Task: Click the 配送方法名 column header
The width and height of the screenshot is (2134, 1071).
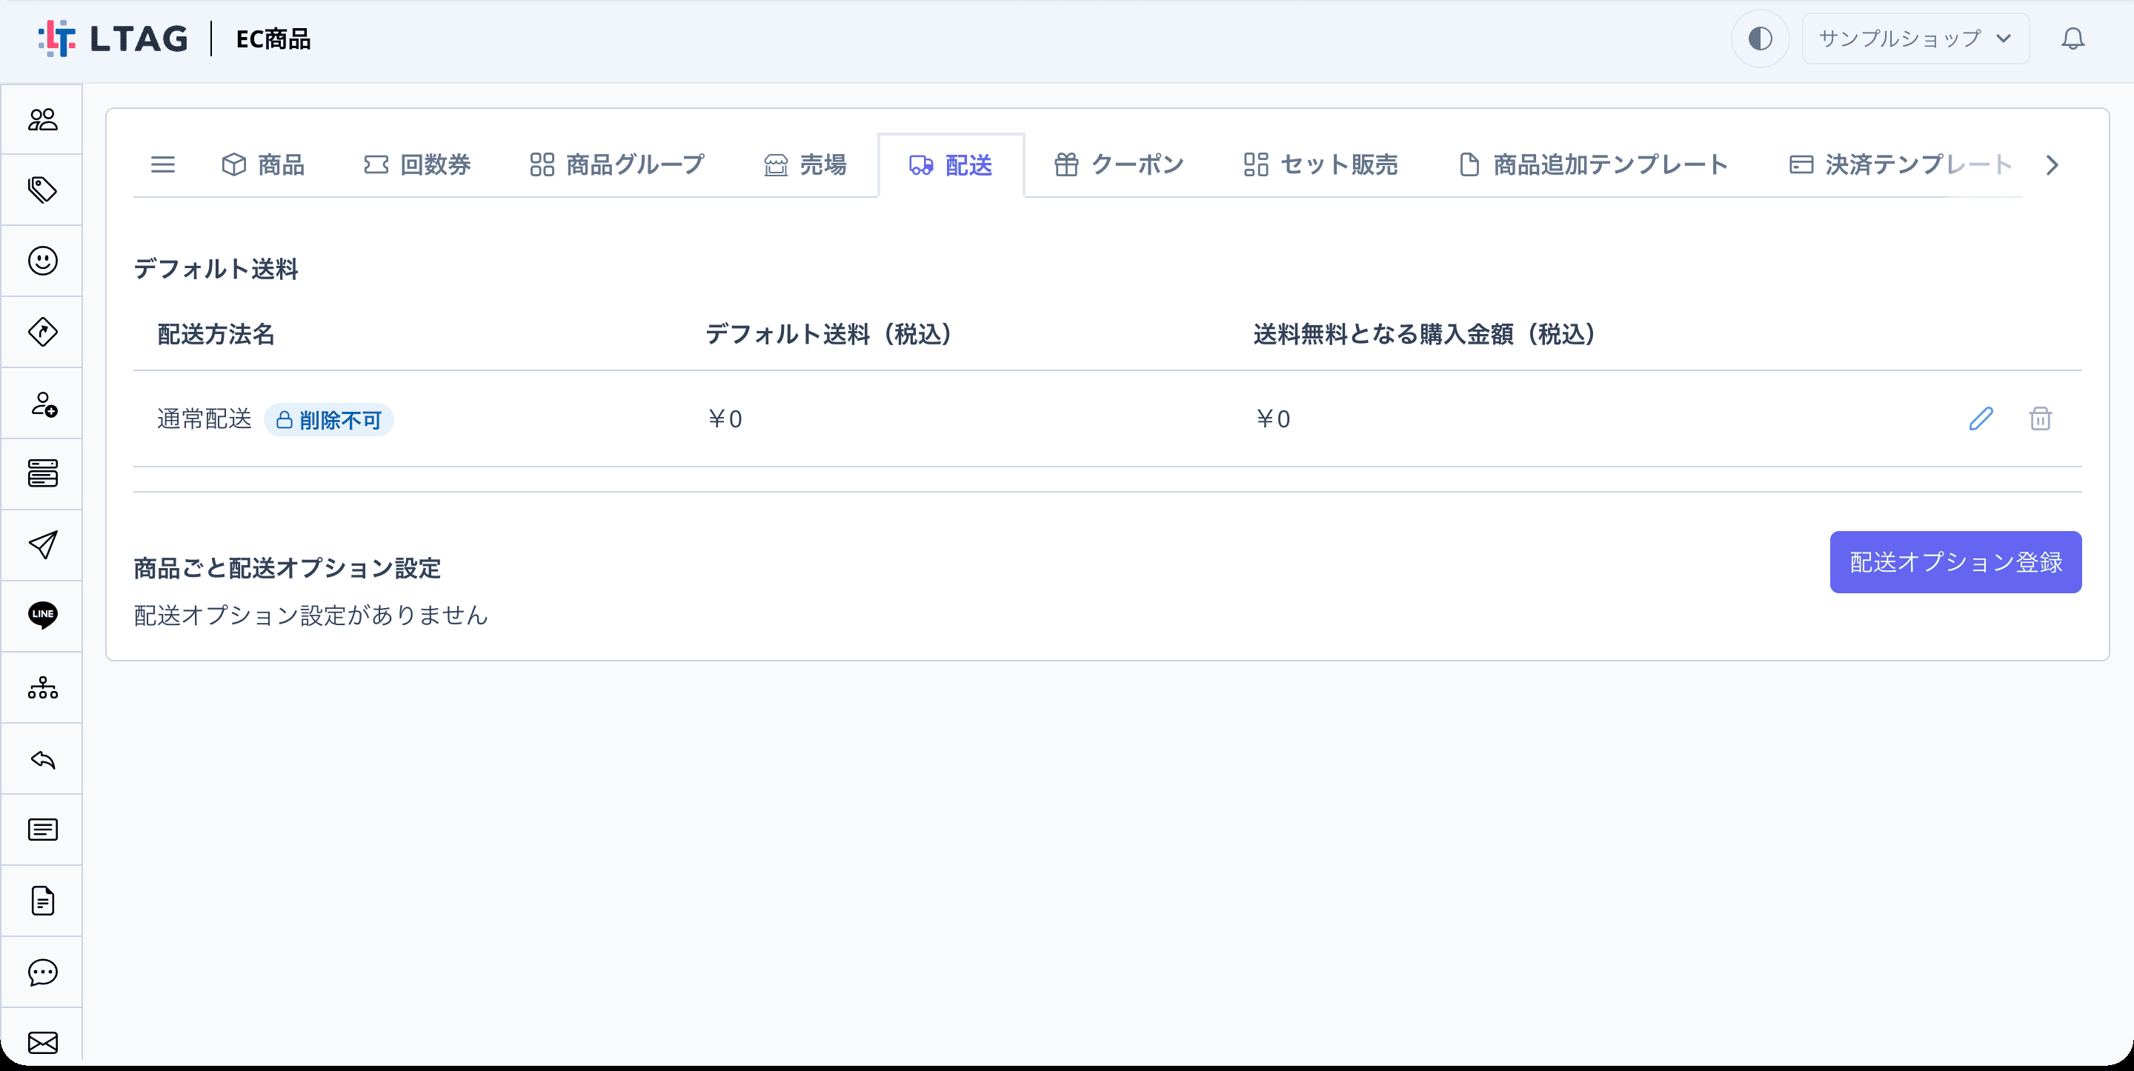Action: [x=216, y=335]
